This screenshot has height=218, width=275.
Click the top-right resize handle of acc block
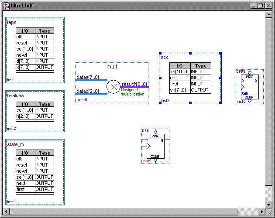[220, 53]
